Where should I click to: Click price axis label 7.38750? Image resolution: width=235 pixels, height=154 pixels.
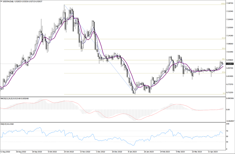230,3
